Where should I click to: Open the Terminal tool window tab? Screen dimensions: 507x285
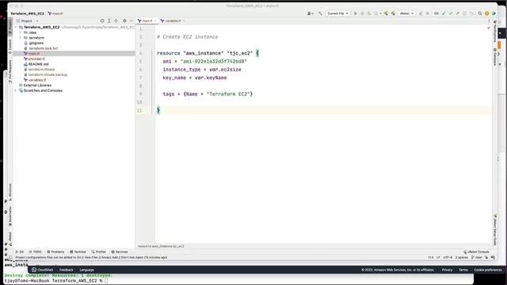(78, 252)
